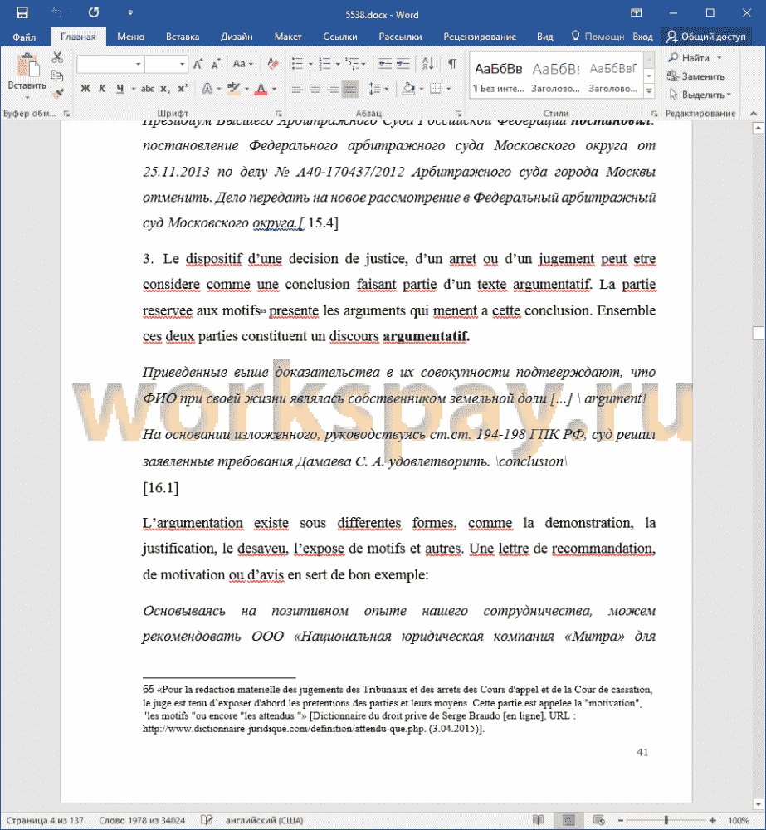This screenshot has height=830, width=766.
Task: Switch to Read Mode view
Action: click(539, 820)
